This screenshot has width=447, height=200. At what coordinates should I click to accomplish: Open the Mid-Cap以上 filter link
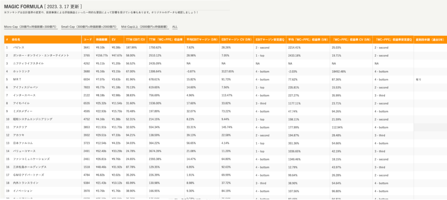pos(145,27)
